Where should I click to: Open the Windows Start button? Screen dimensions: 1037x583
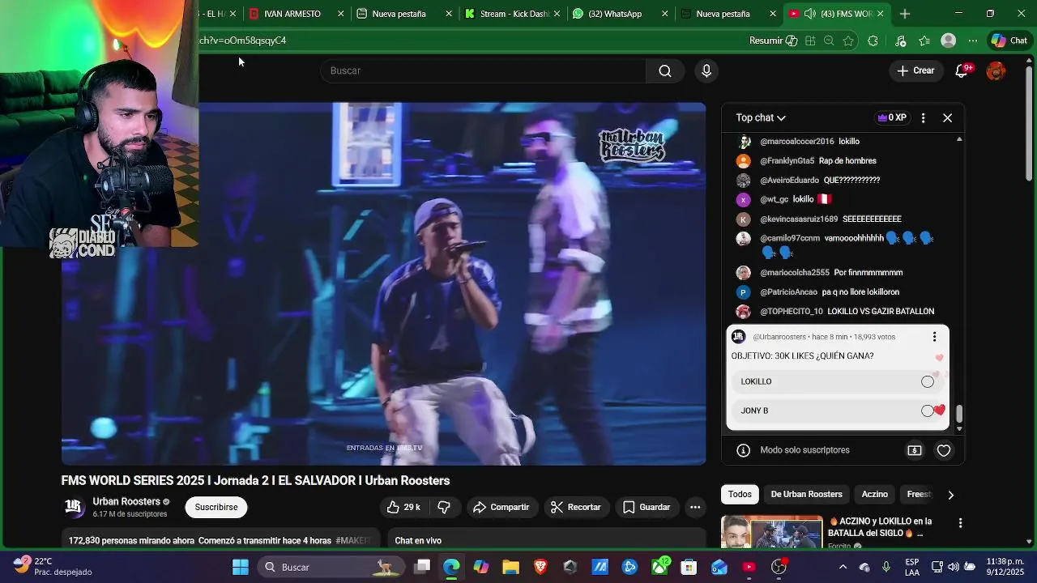(241, 567)
